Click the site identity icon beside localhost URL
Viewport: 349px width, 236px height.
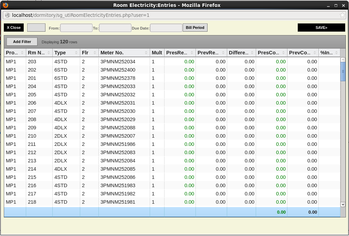click(8, 15)
